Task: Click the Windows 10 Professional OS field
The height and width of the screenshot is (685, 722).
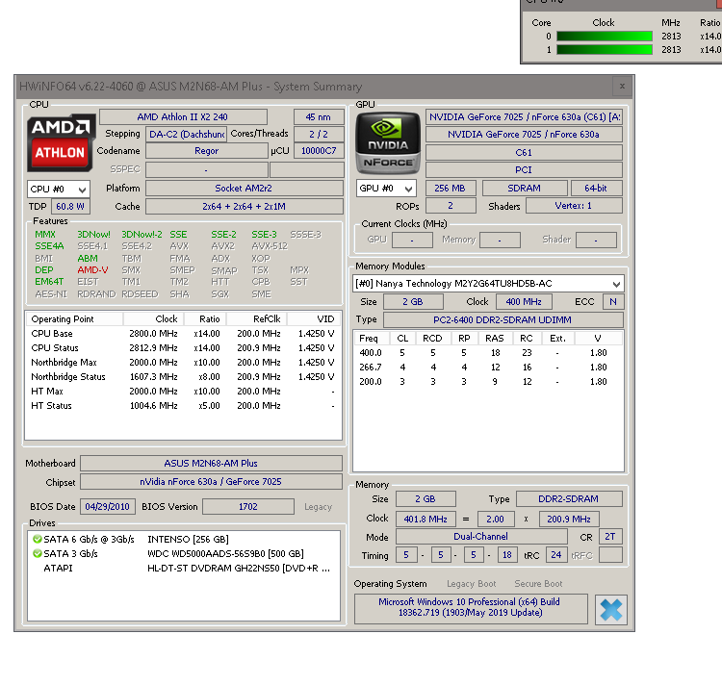Action: [471, 607]
